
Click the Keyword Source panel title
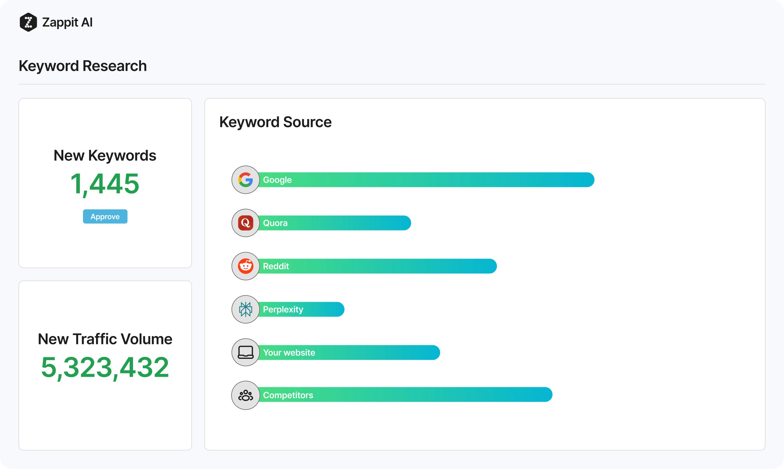pos(275,122)
